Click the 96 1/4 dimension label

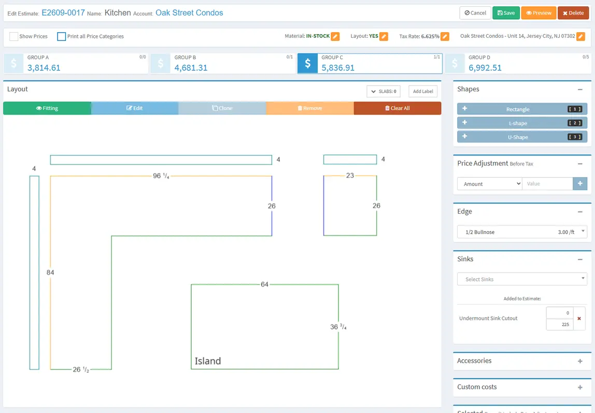point(161,176)
